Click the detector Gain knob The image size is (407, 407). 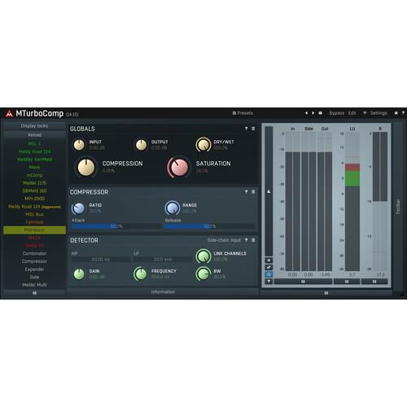point(79,274)
